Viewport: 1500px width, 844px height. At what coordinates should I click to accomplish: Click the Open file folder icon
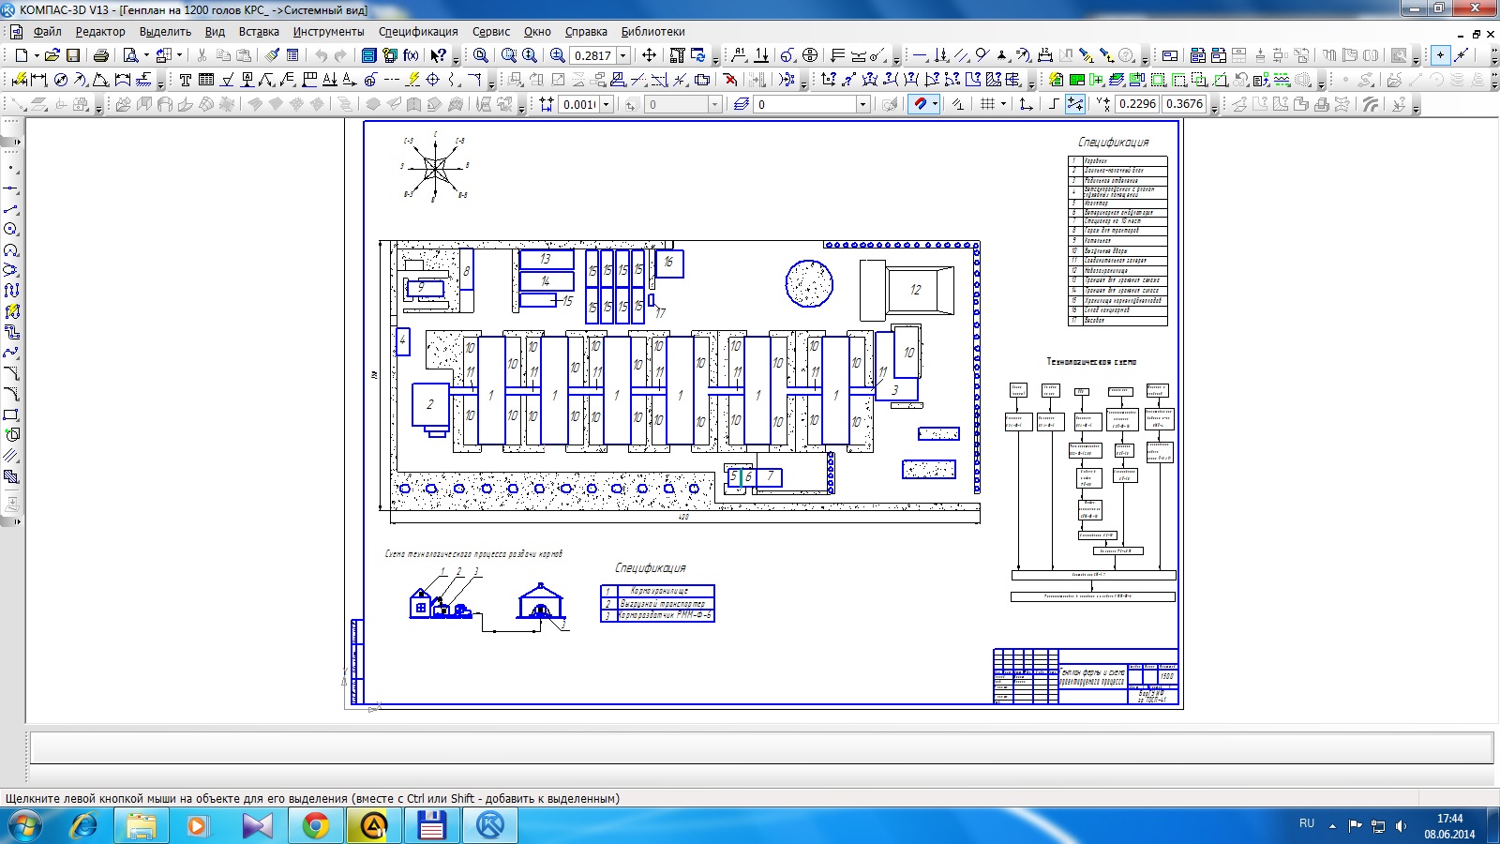[52, 55]
